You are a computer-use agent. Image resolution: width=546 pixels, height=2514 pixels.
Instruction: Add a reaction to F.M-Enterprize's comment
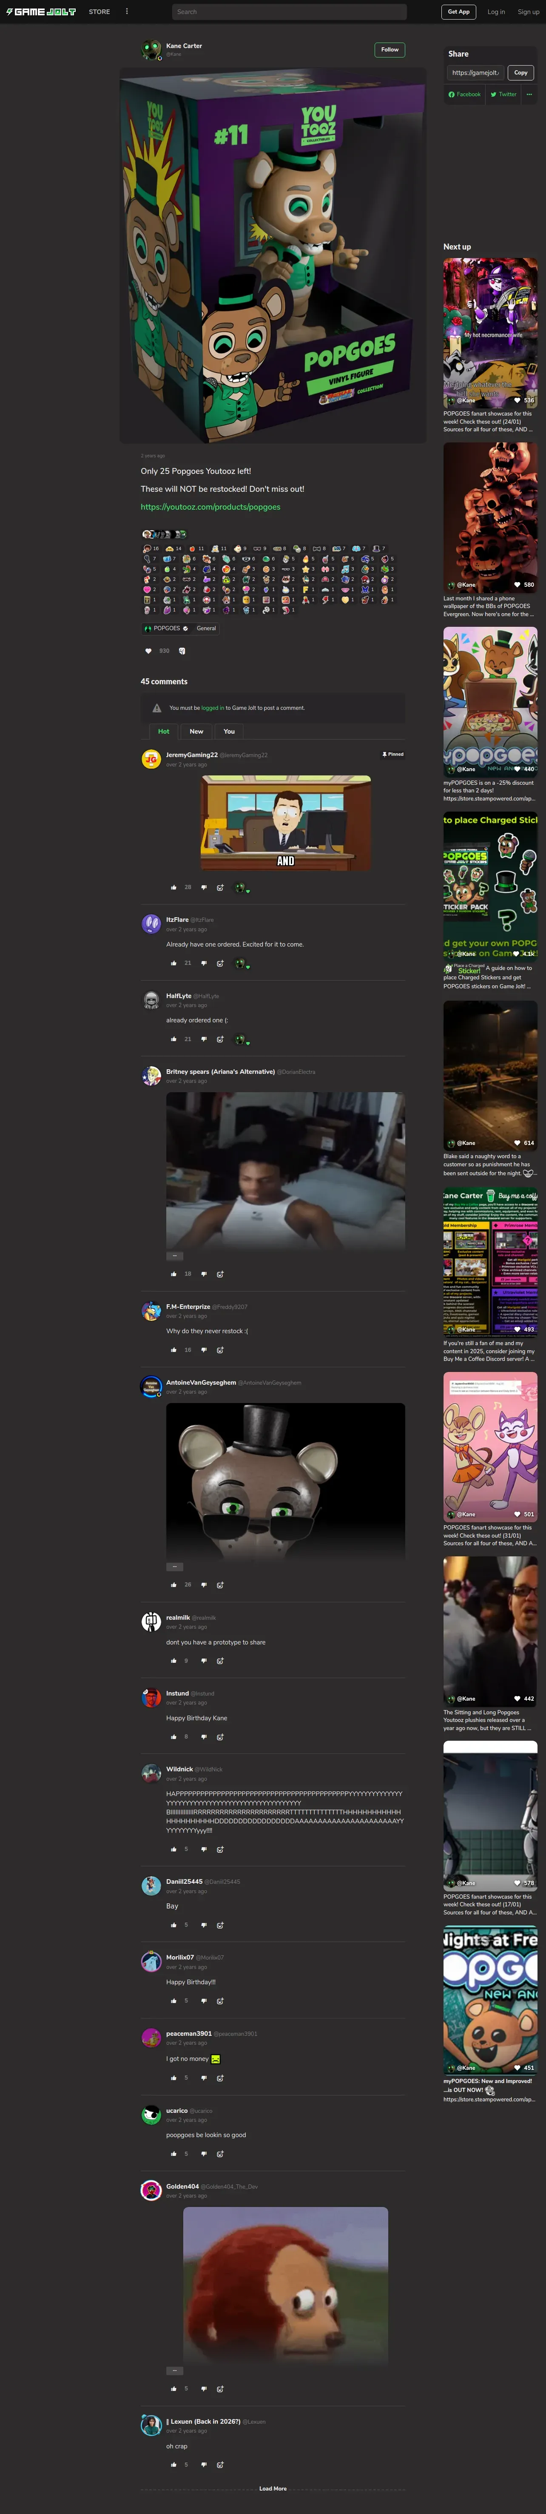point(220,1350)
